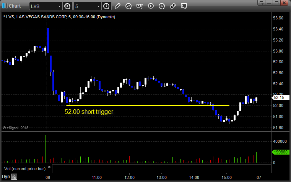Click the play replay icon
The height and width of the screenshot is (182, 291).
[x=151, y=6]
